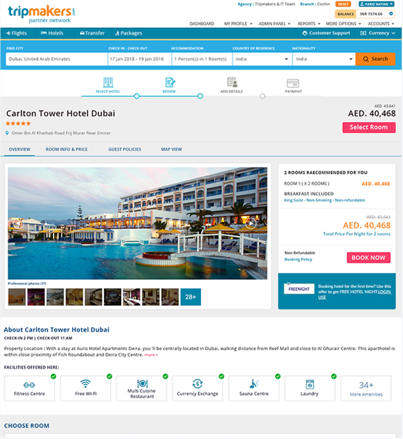This screenshot has height=439, width=403.
Task: Show the previous hotel photo
Action: [18, 224]
